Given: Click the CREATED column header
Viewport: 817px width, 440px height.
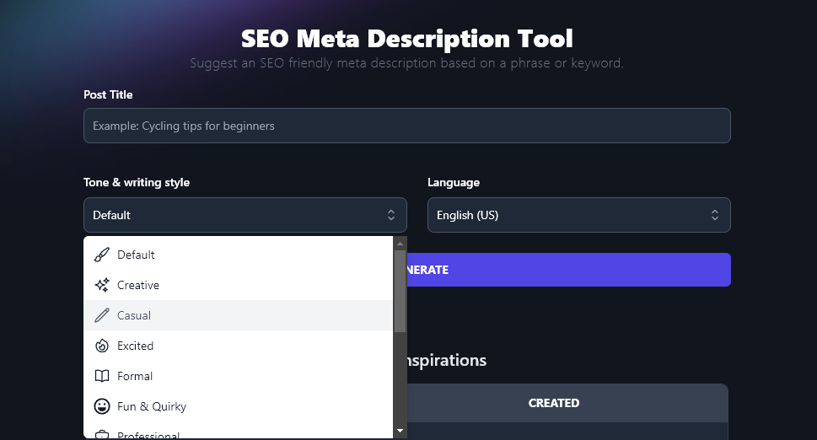Looking at the screenshot, I should (x=553, y=403).
